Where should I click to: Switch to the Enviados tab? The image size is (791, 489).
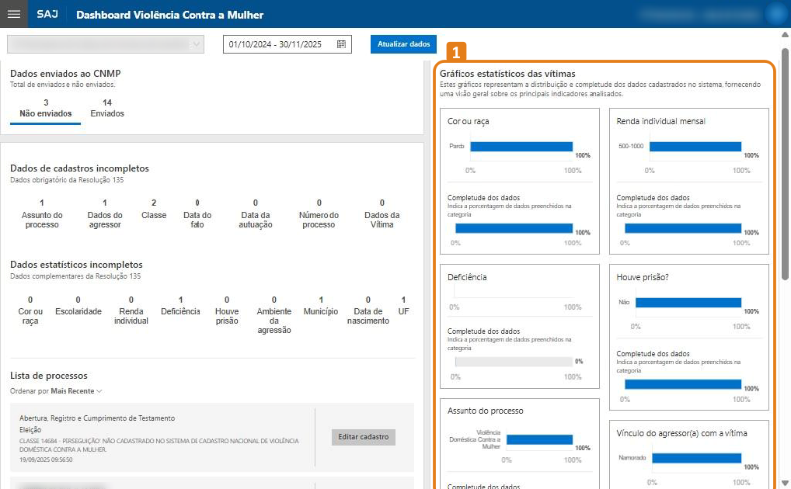(107, 108)
